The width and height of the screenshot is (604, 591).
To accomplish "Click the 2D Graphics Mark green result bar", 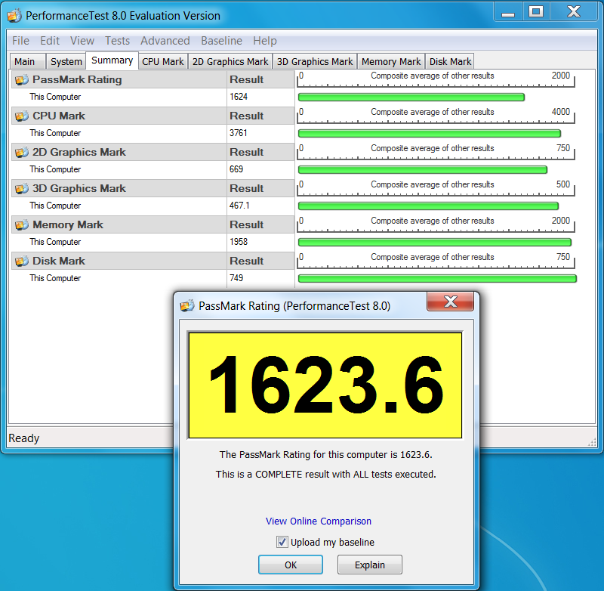I will (423, 169).
